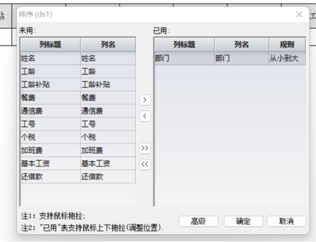316x242 pixels.
Task: Confirm sorting with 确定 button
Action: pos(243,221)
